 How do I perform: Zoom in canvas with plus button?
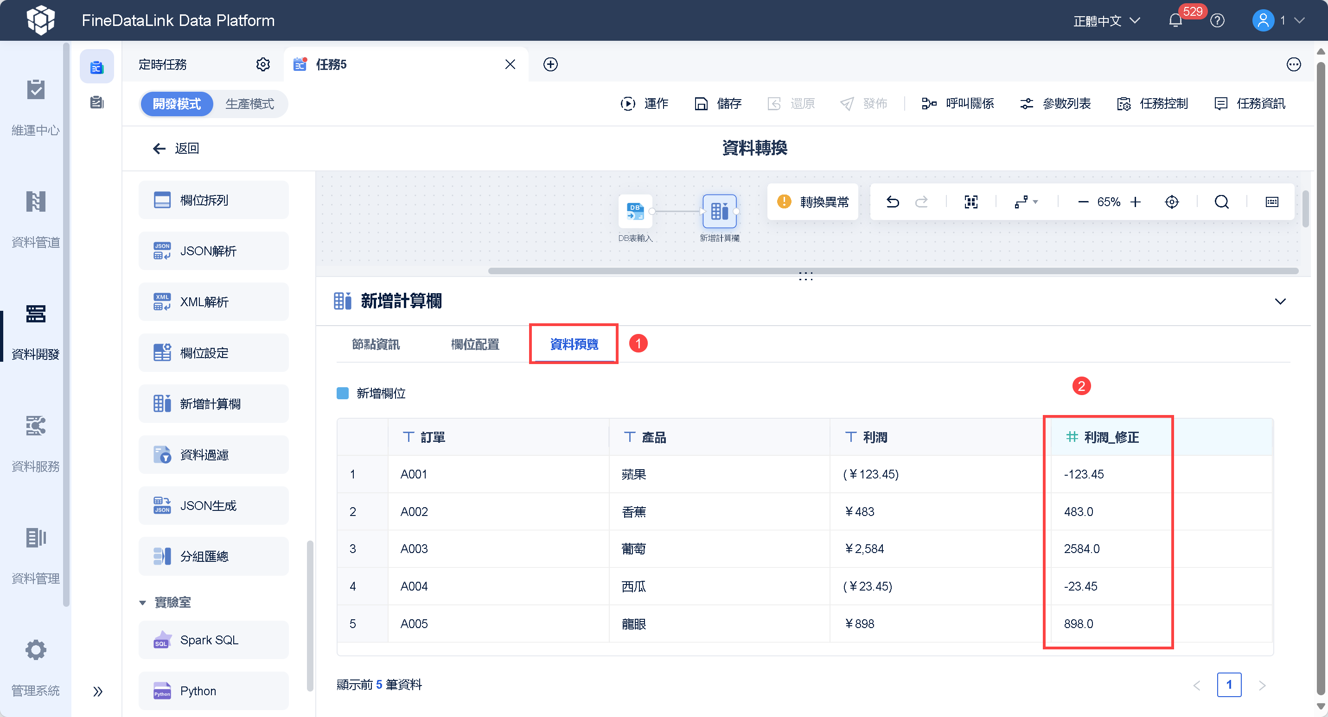click(1135, 202)
